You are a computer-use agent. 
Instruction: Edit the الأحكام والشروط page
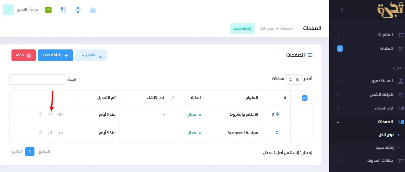coord(51,114)
